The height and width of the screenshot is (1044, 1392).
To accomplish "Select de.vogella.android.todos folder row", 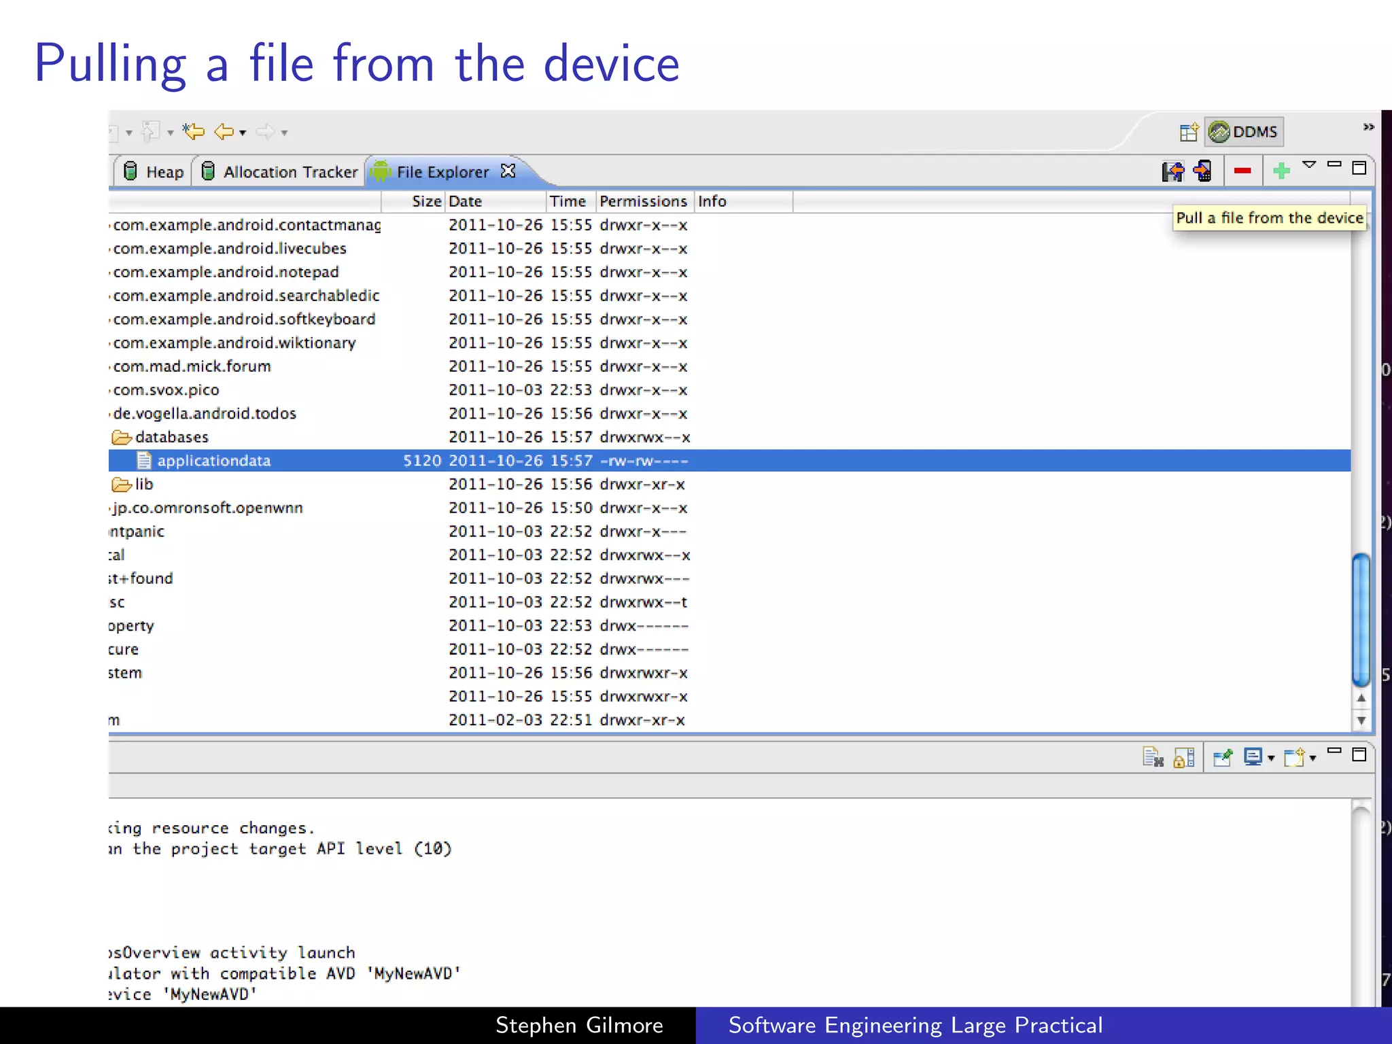I will tap(729, 413).
